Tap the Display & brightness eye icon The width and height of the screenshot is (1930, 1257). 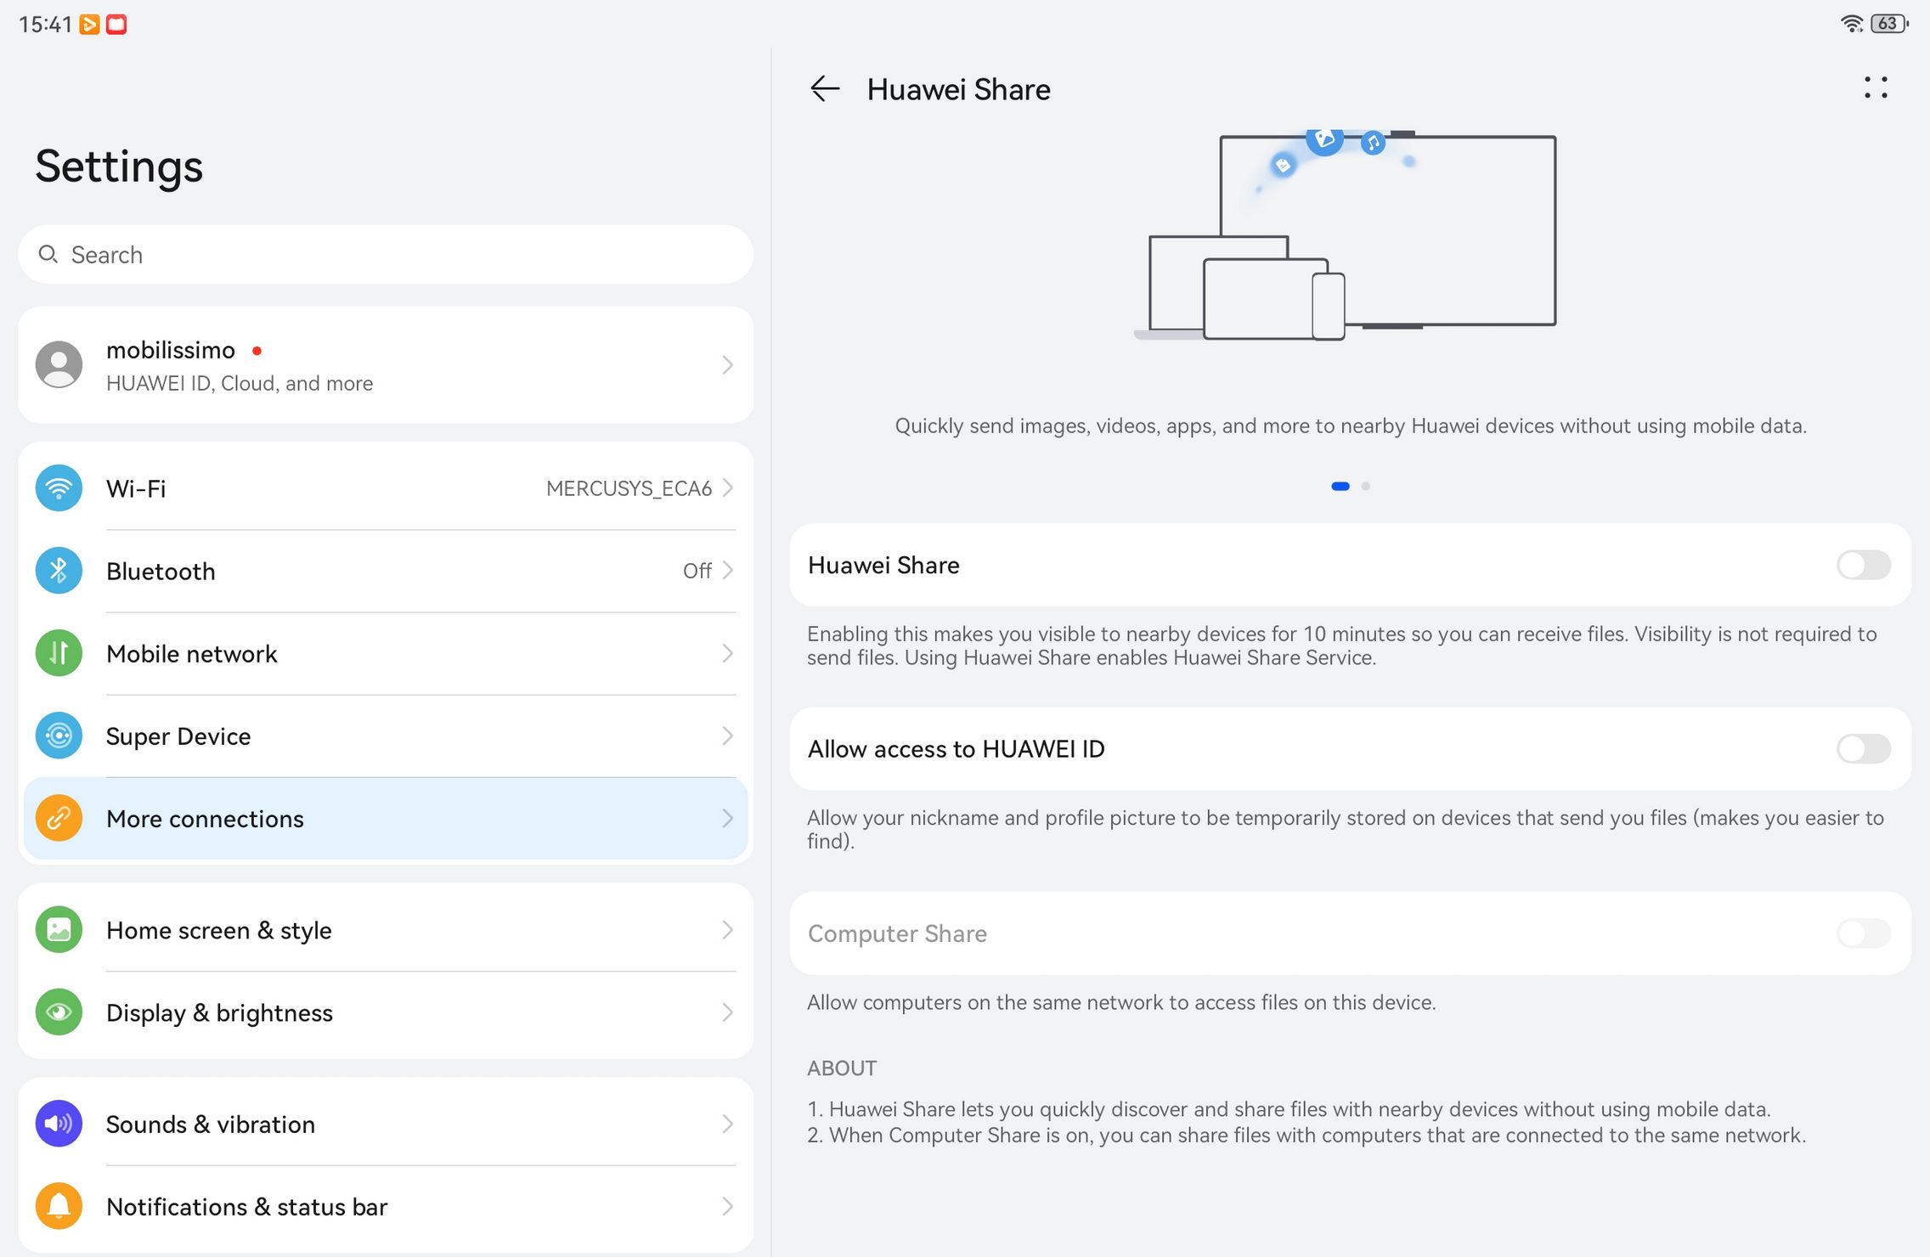(x=59, y=1012)
